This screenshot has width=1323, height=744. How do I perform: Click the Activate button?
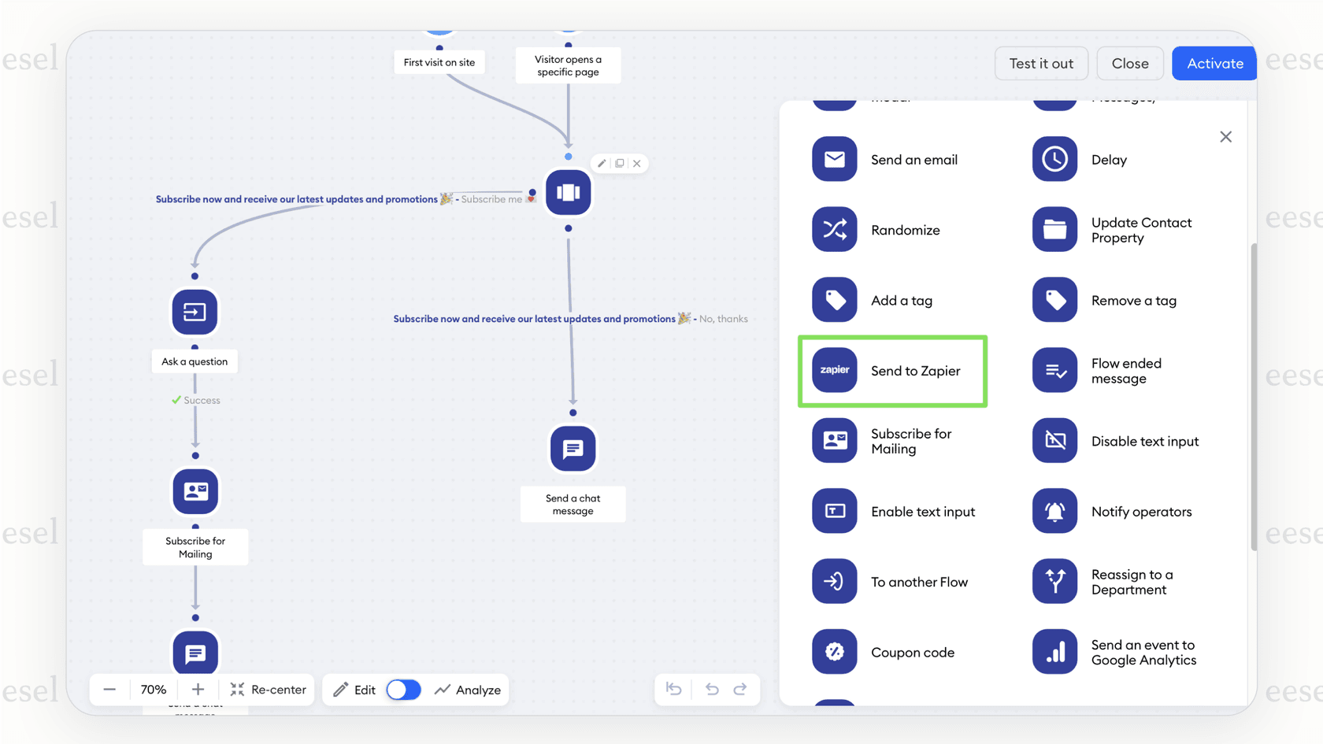1214,63
